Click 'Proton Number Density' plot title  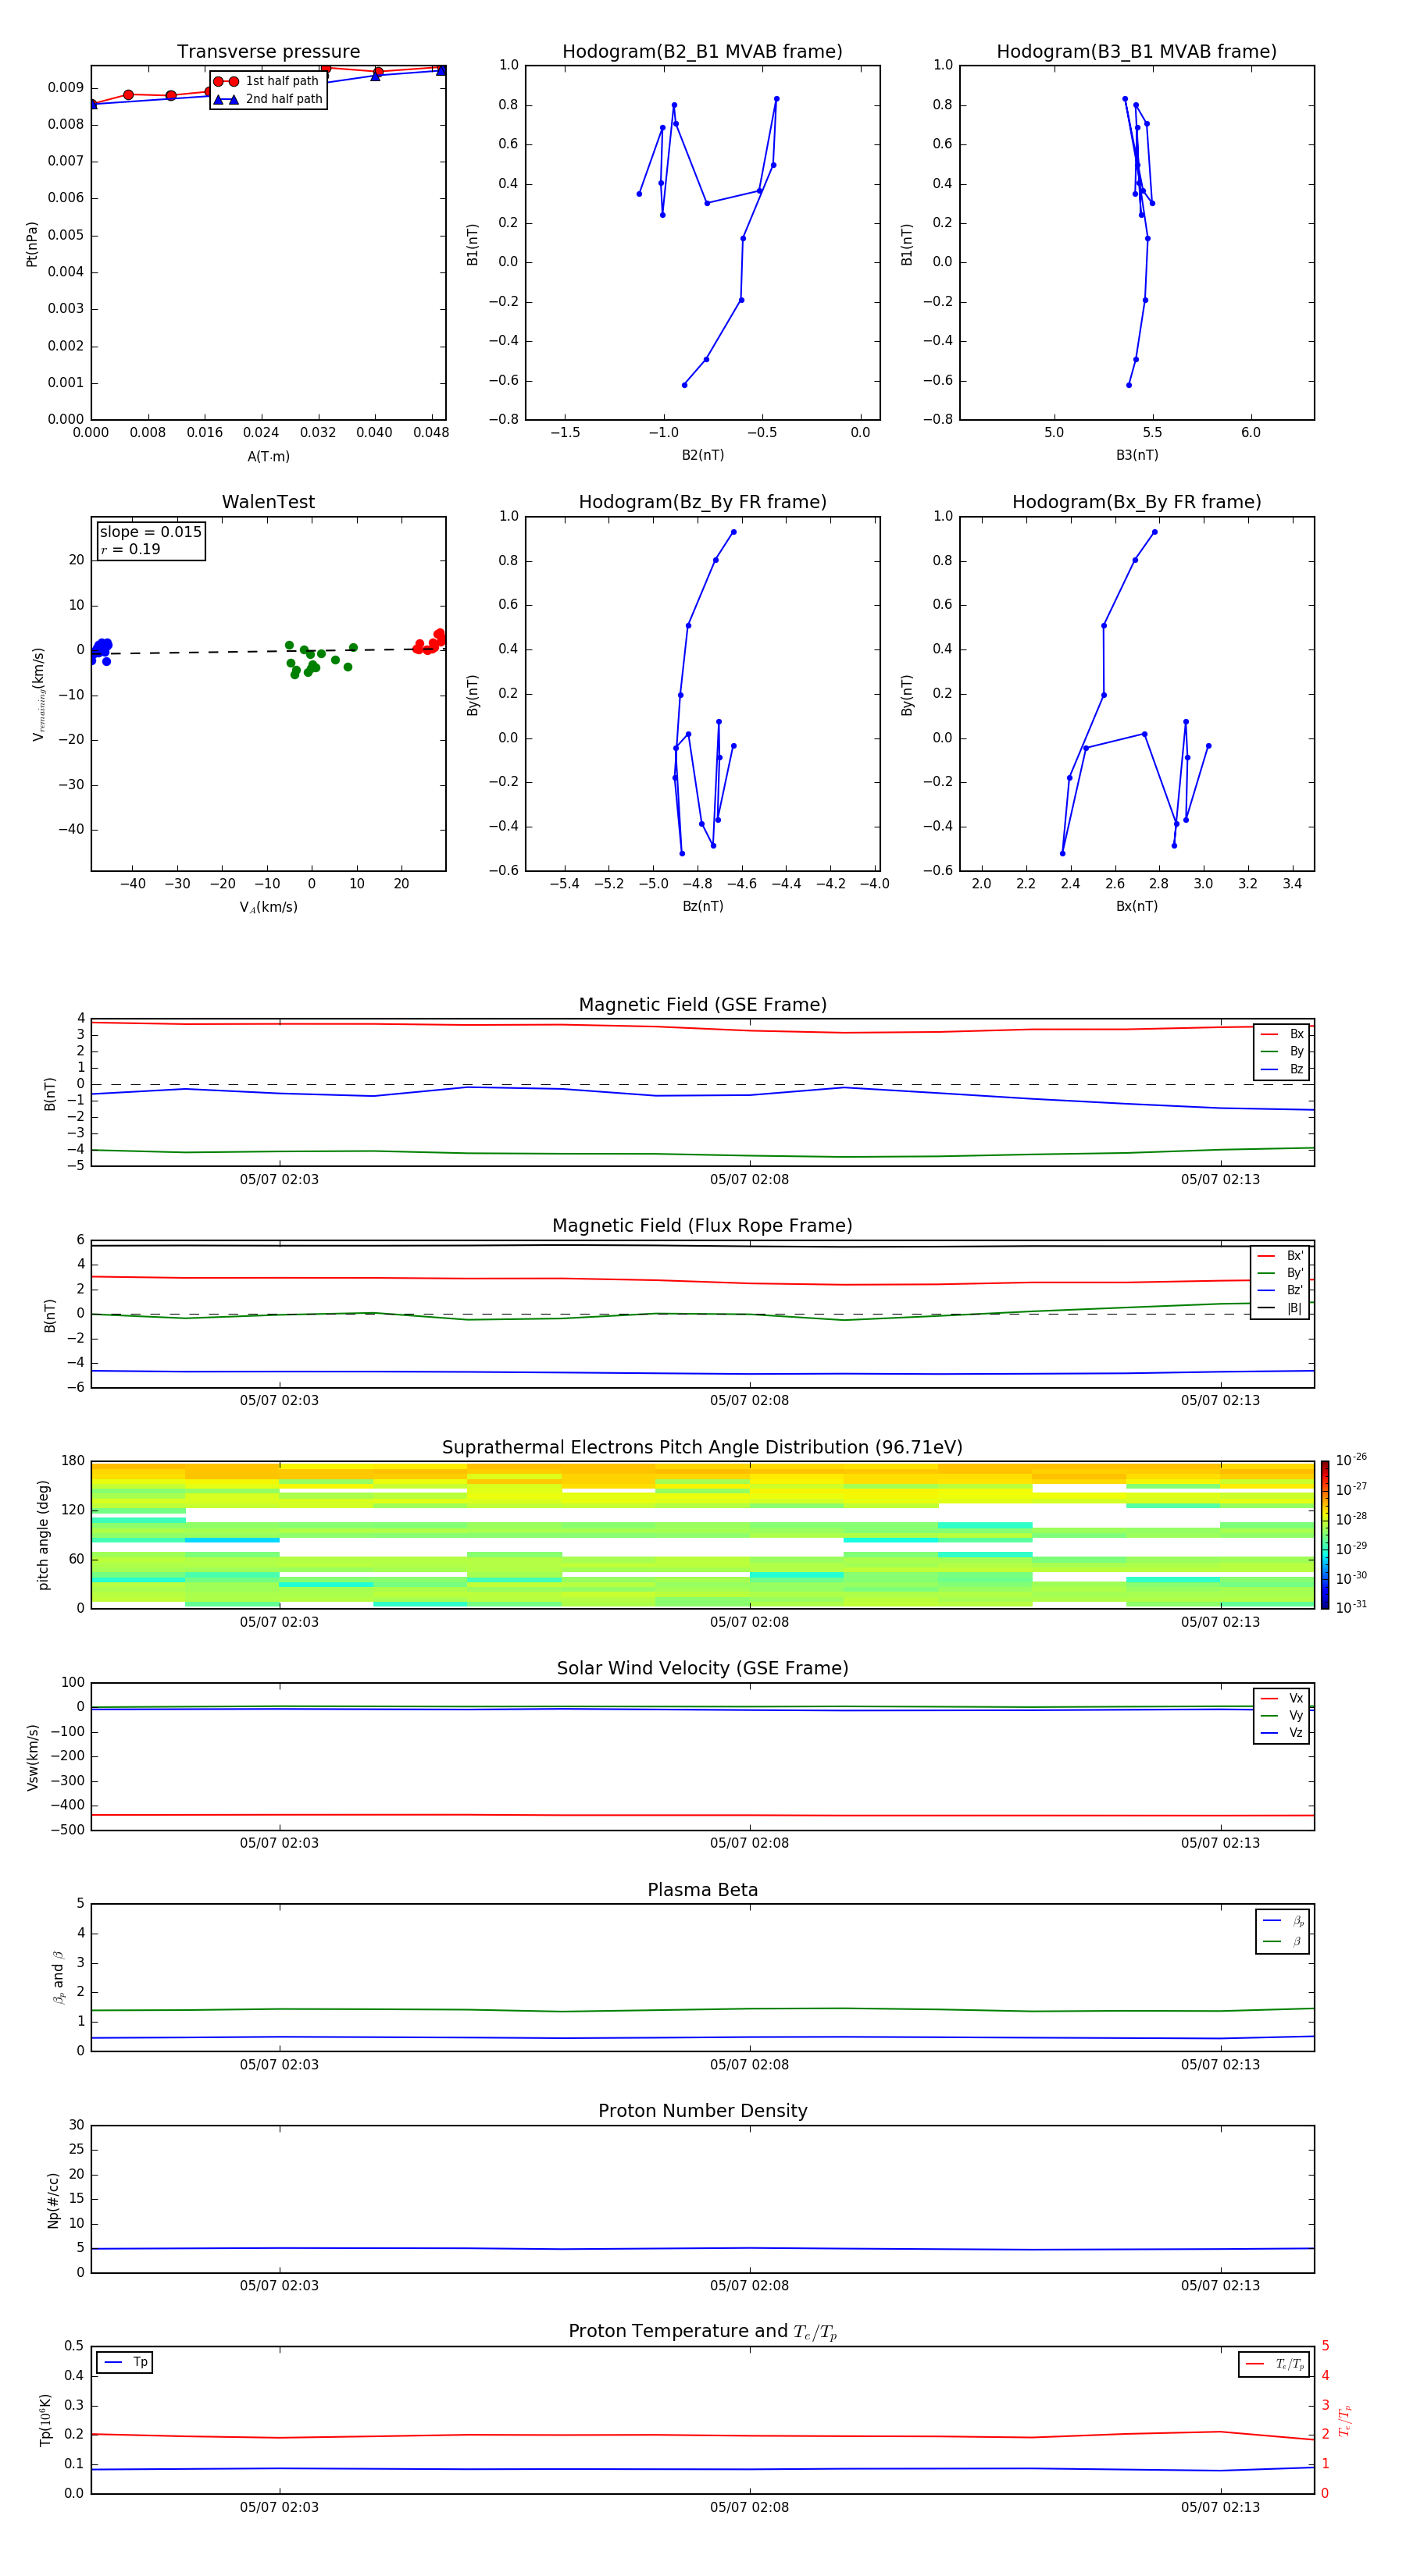[702, 2111]
